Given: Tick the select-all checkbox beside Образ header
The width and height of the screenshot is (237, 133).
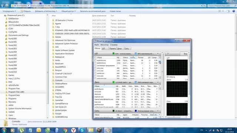Looking at the screenshot, I should click(x=96, y=58).
